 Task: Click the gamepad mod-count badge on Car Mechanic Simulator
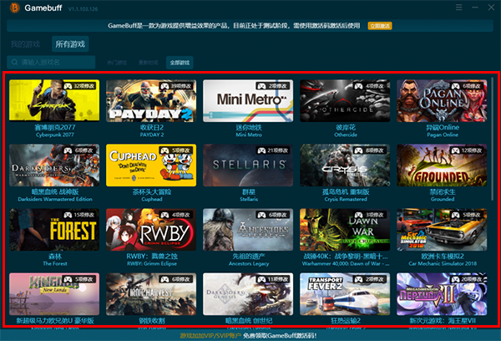467,215
